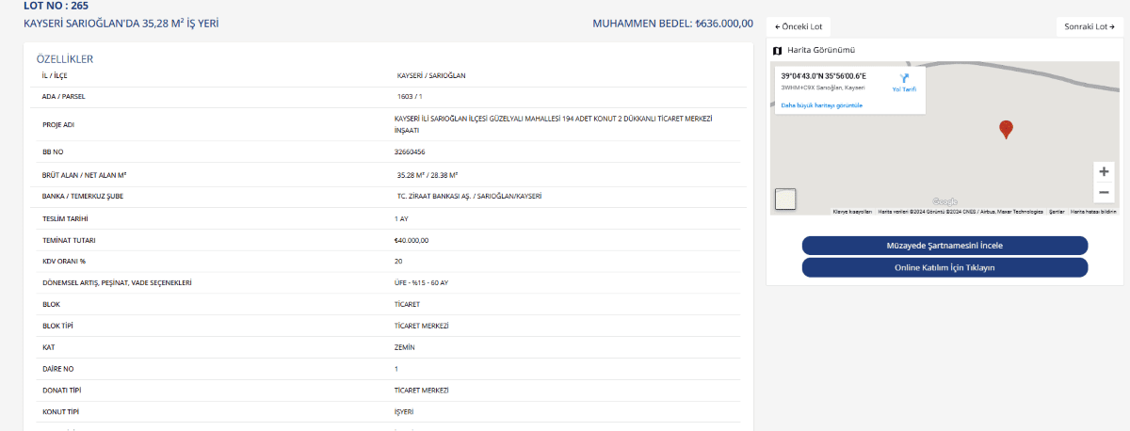Click Harita hatası bildirin link
This screenshot has height=431, width=1130.
click(x=1093, y=212)
